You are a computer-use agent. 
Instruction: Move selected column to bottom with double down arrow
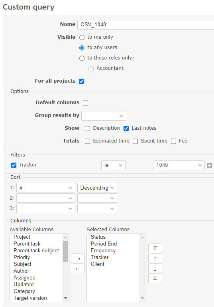click(155, 278)
